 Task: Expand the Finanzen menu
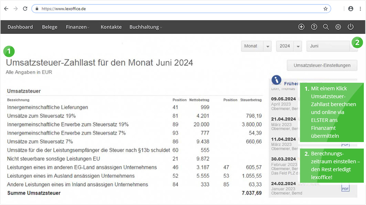click(x=78, y=27)
